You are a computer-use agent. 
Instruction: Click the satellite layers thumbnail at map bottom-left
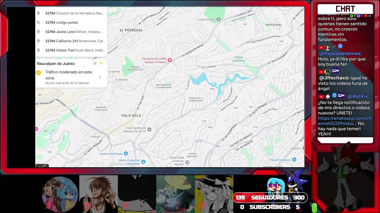pyautogui.click(x=42, y=165)
